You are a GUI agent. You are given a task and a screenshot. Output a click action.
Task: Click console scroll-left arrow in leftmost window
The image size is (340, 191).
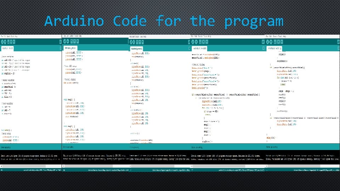tap(1, 166)
